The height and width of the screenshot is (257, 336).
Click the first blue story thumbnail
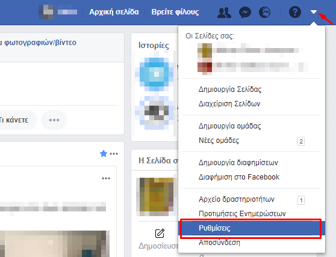pyautogui.click(x=155, y=74)
